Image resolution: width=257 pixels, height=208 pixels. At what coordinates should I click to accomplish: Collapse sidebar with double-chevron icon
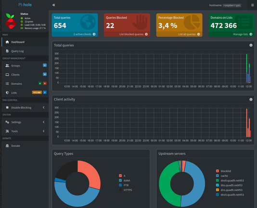(x=53, y=5)
